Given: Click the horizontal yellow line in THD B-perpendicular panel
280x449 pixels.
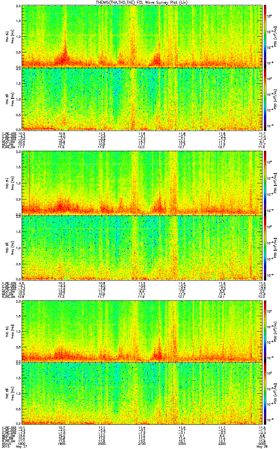Looking at the screenshot, I should (x=141, y=164).
